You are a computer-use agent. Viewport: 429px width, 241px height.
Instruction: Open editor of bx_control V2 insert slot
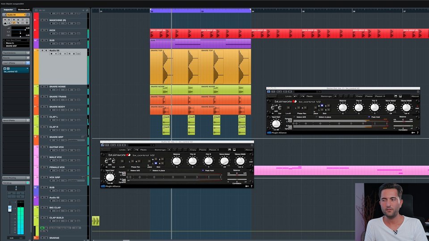8,68
